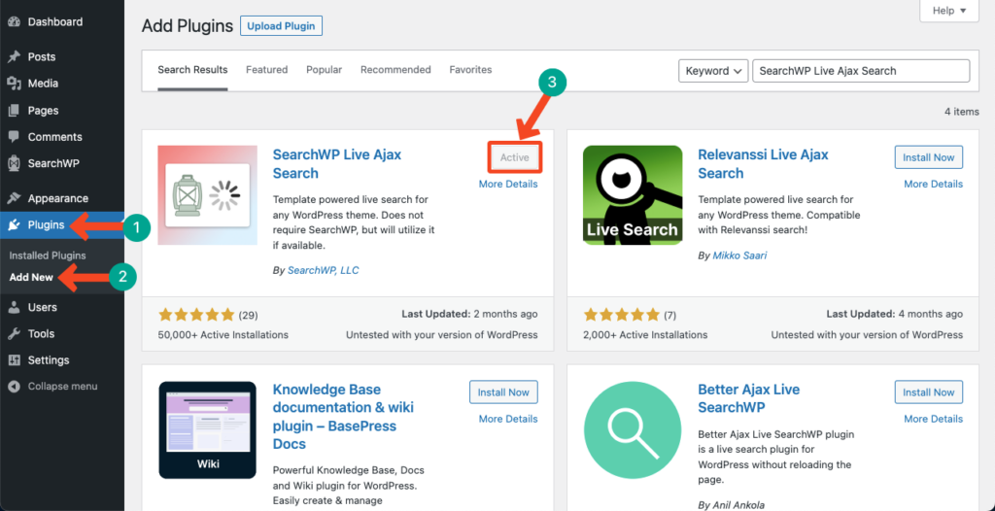The height and width of the screenshot is (511, 995).
Task: Click the Relevanssi Live Search thumbnail
Action: pyautogui.click(x=633, y=194)
